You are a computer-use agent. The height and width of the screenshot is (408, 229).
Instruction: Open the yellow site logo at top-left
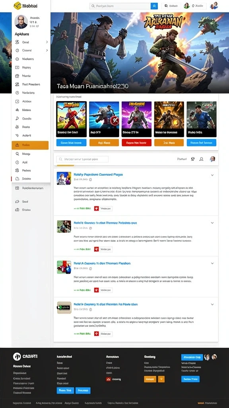[x=17, y=6]
